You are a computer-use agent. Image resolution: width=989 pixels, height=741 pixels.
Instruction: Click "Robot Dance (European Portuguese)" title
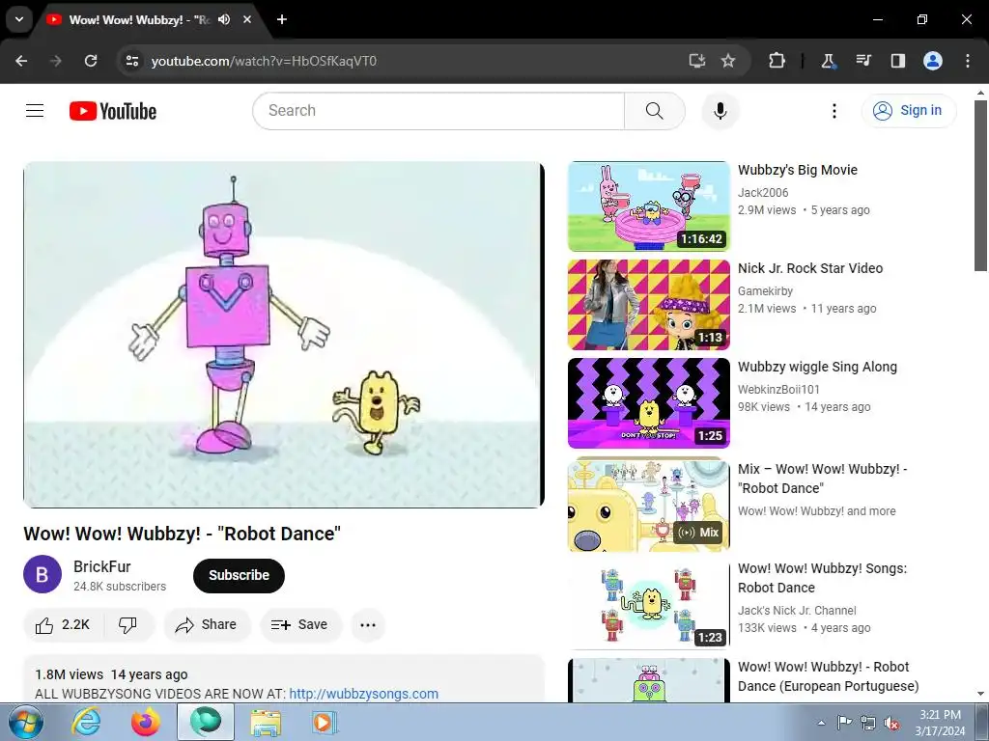coord(828,676)
